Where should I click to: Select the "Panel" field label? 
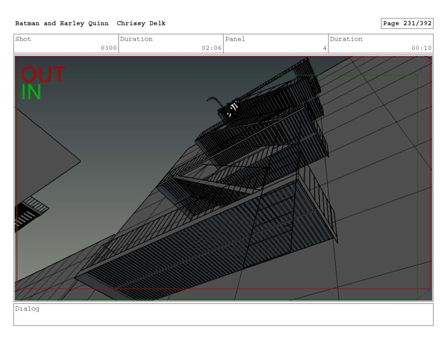(235, 39)
